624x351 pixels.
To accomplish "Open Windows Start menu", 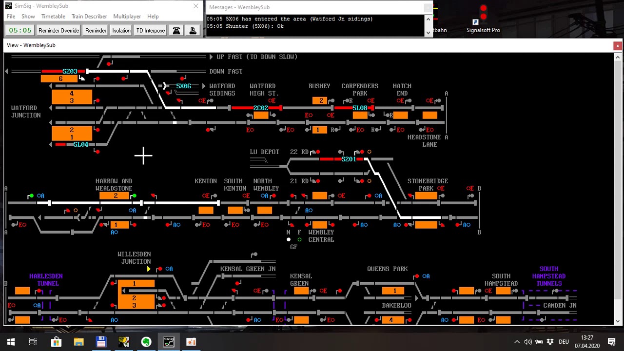I will (11, 342).
